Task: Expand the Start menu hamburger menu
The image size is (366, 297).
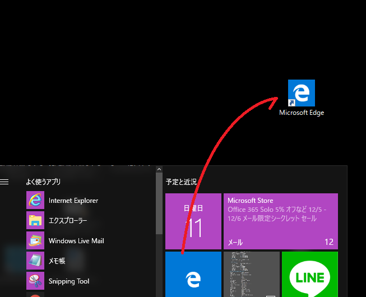Action: point(4,182)
